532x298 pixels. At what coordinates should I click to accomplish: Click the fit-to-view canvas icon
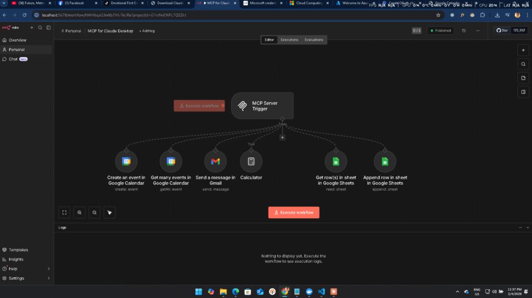pos(64,212)
